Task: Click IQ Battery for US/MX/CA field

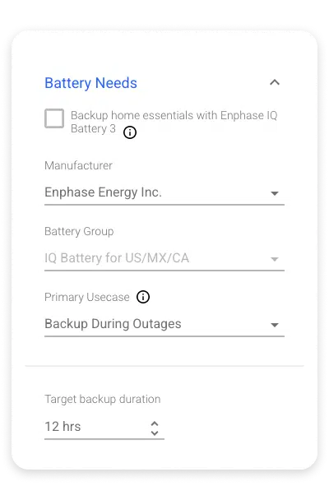Action: tap(164, 258)
